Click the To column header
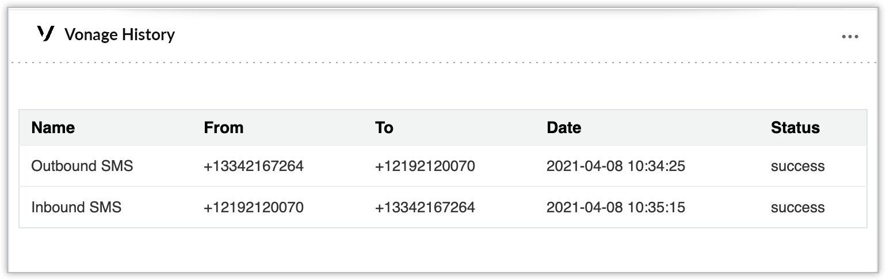Image resolution: width=886 pixels, height=280 pixels. coord(384,127)
